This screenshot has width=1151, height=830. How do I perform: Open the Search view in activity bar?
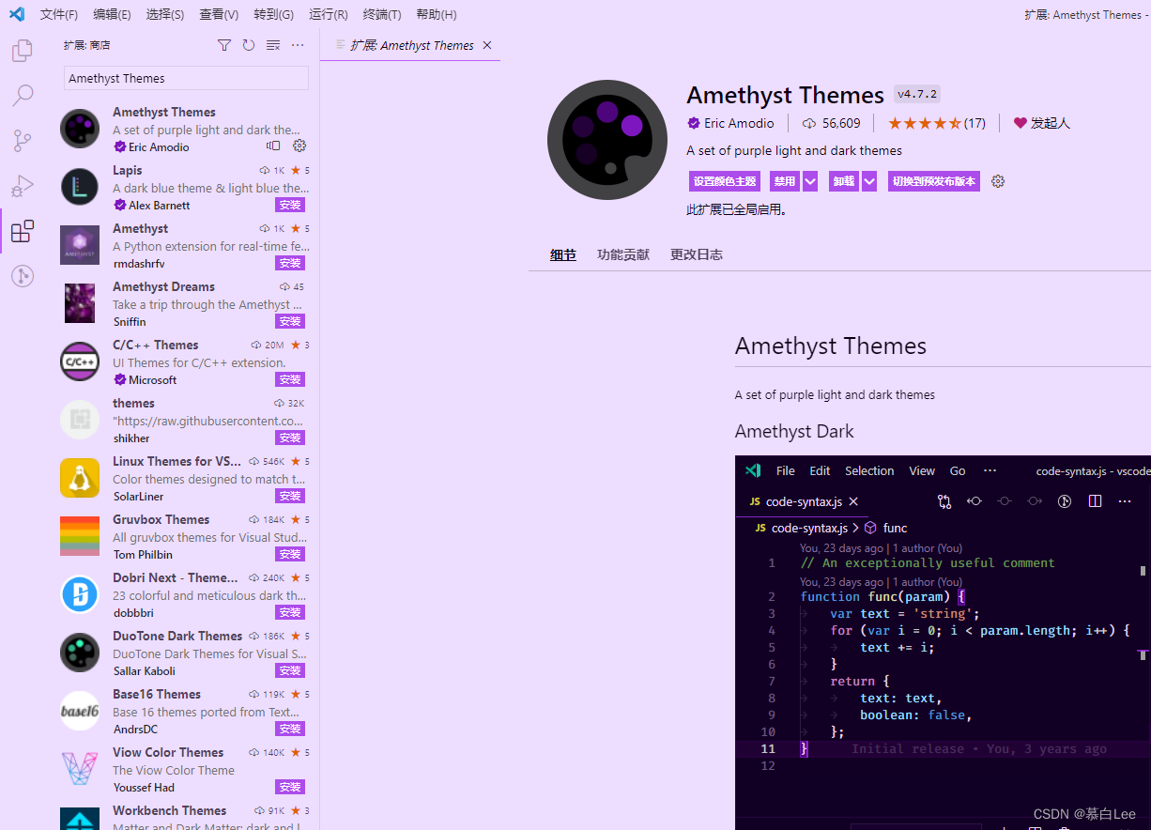(23, 96)
